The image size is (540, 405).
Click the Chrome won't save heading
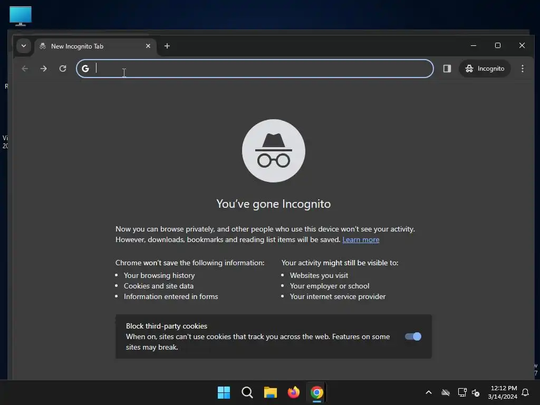190,263
